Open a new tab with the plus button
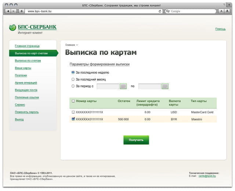The width and height of the screenshot is (235, 191). (x=229, y=5)
